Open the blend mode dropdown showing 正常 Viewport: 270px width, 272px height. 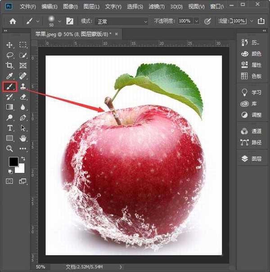pyautogui.click(x=121, y=21)
